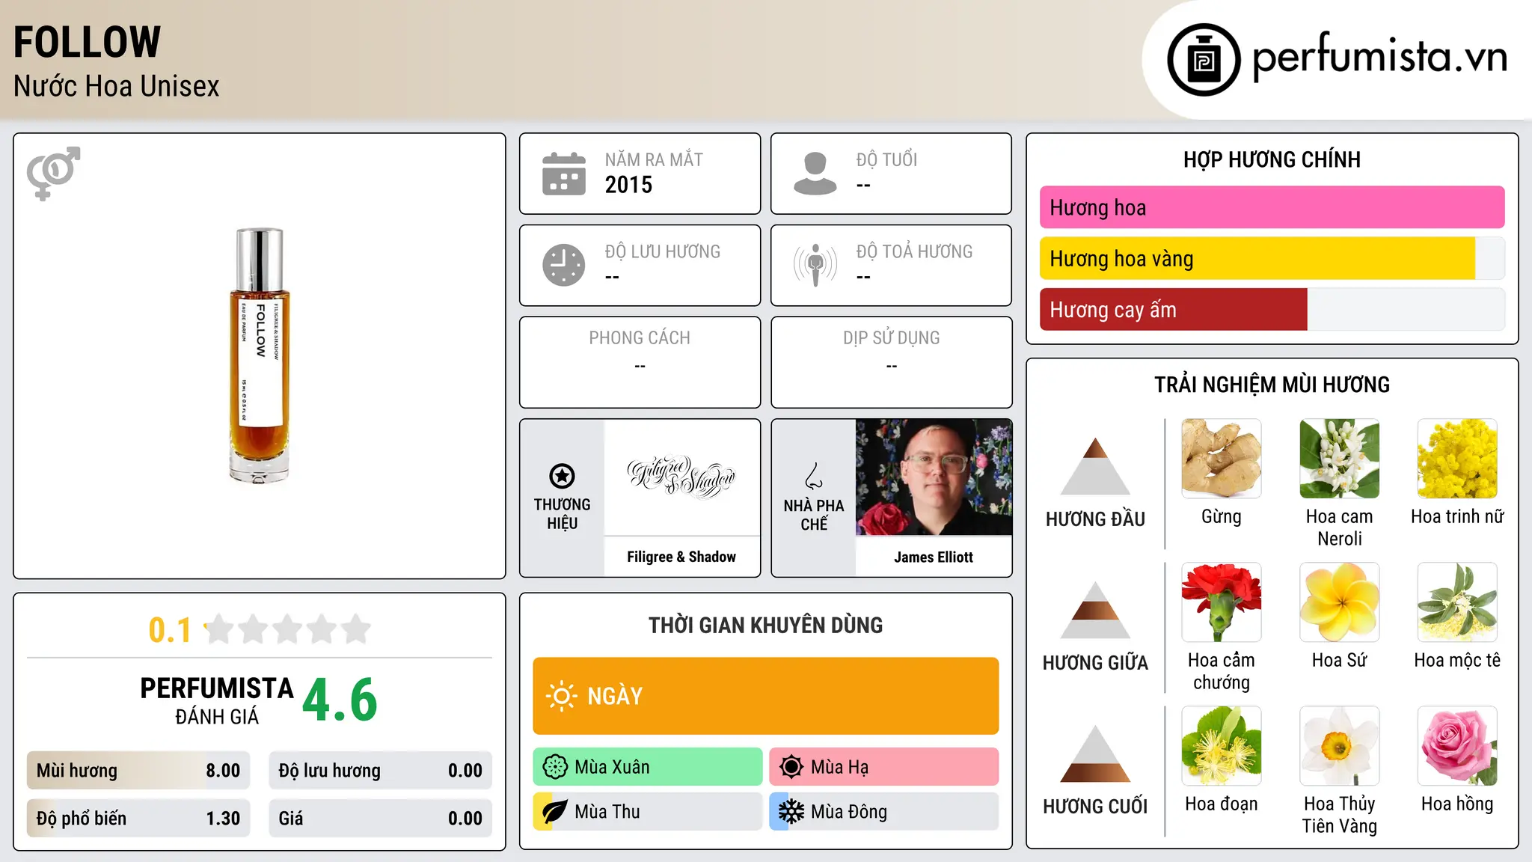Select the Follow perfume bottle image
This screenshot has height=862, width=1532.
260,355
